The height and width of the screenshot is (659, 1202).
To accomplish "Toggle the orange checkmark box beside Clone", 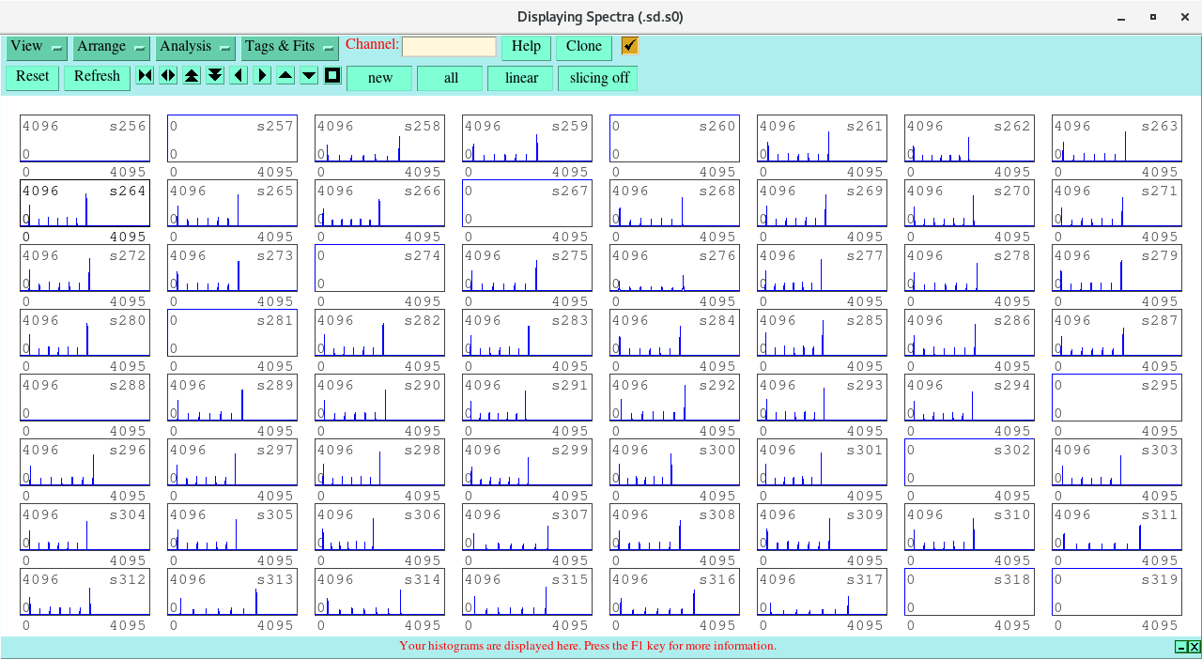I will tap(629, 46).
